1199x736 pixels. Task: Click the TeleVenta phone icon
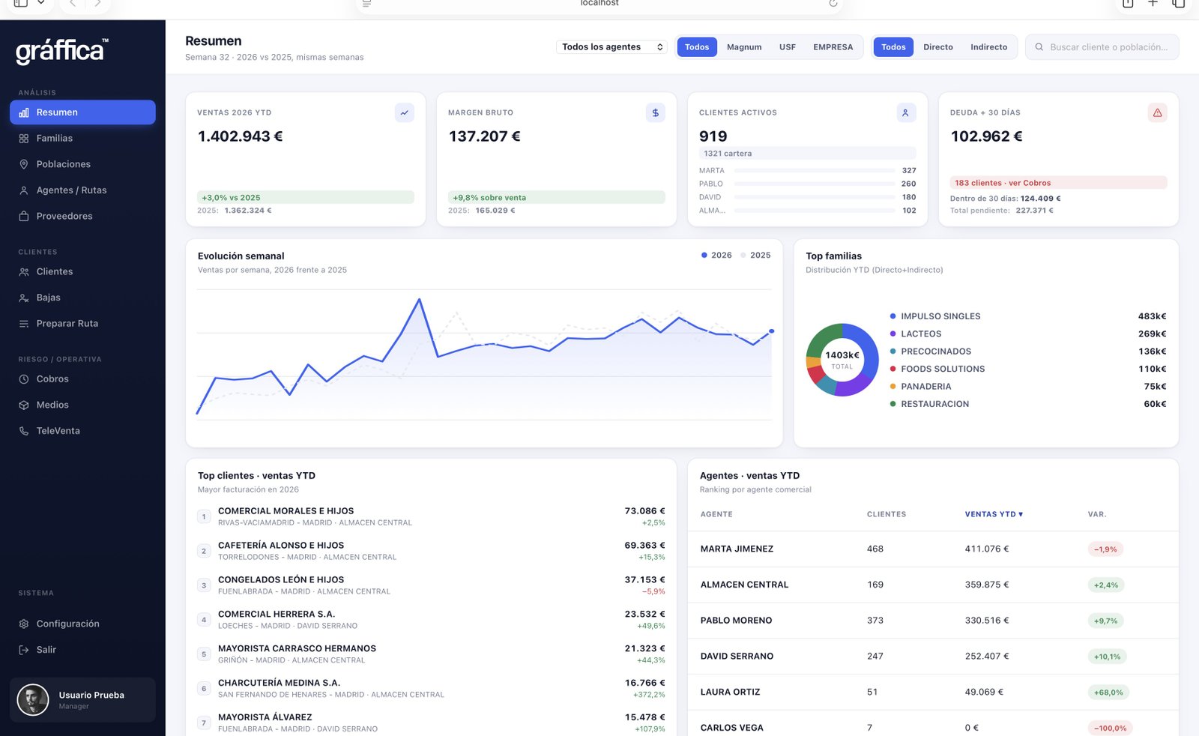[x=24, y=431]
